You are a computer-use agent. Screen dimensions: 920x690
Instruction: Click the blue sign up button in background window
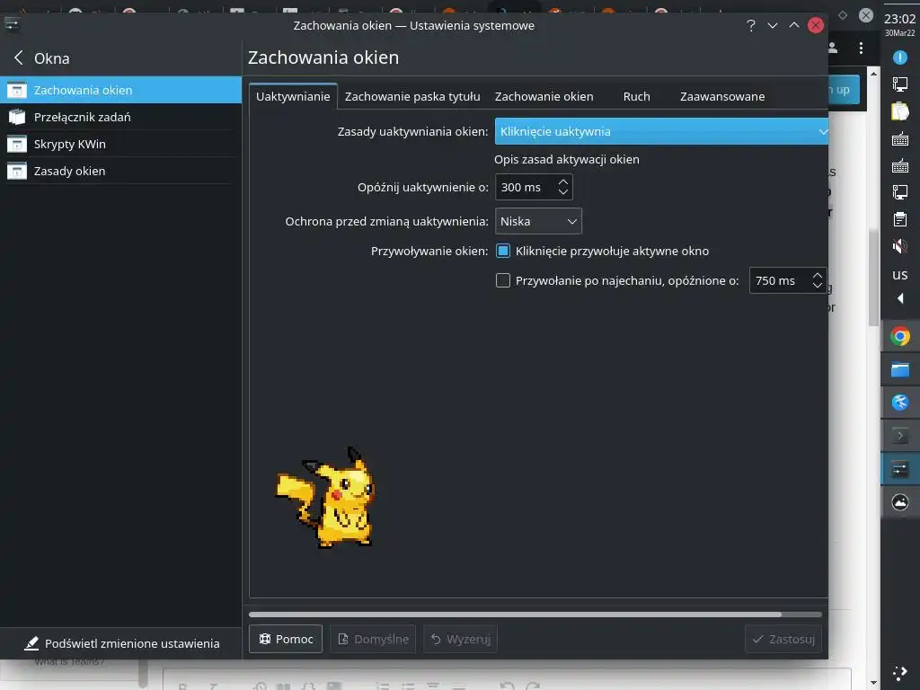coord(844,90)
